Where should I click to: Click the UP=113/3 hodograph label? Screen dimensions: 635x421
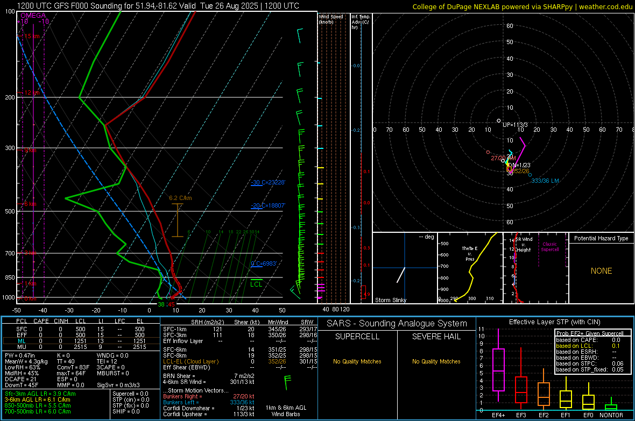click(515, 125)
